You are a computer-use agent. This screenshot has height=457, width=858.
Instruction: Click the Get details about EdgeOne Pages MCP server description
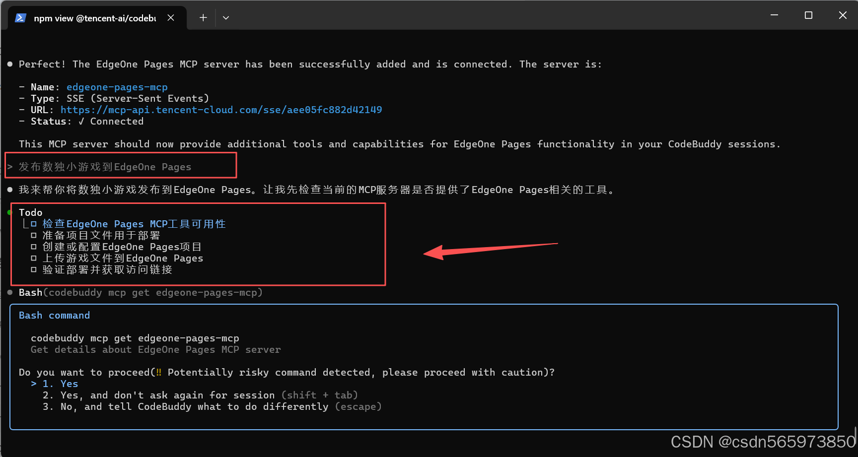coord(156,349)
